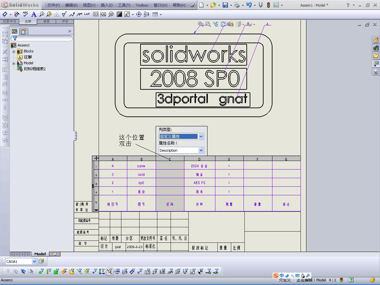Click the Blocks tool icon

tap(127, 15)
